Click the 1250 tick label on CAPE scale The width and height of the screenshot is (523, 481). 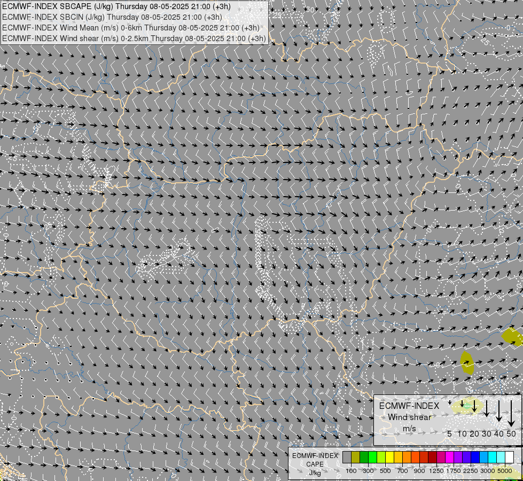tap(436, 471)
